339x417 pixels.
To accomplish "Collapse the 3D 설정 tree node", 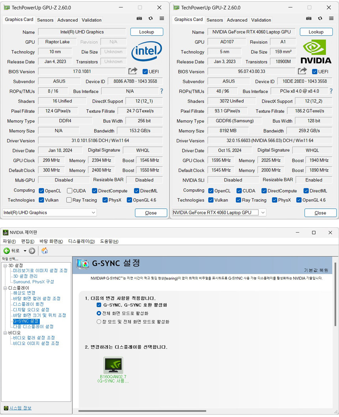I will (x=5, y=266).
